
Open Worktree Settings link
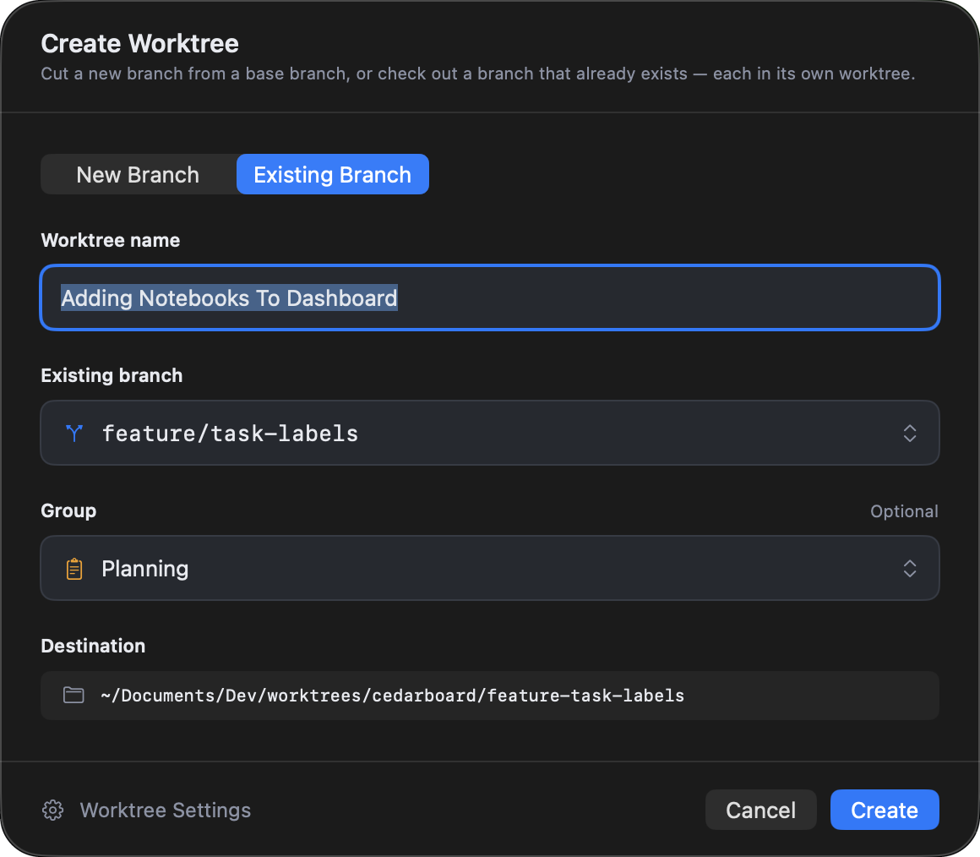coord(165,811)
